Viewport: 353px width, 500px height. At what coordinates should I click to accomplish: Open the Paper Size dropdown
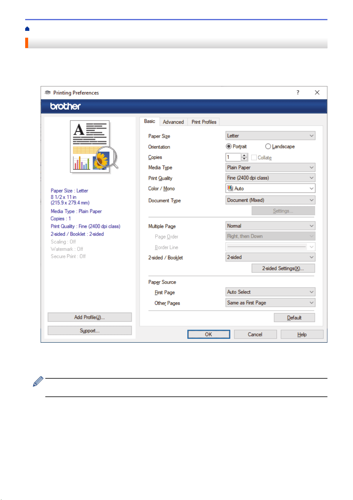(270, 136)
